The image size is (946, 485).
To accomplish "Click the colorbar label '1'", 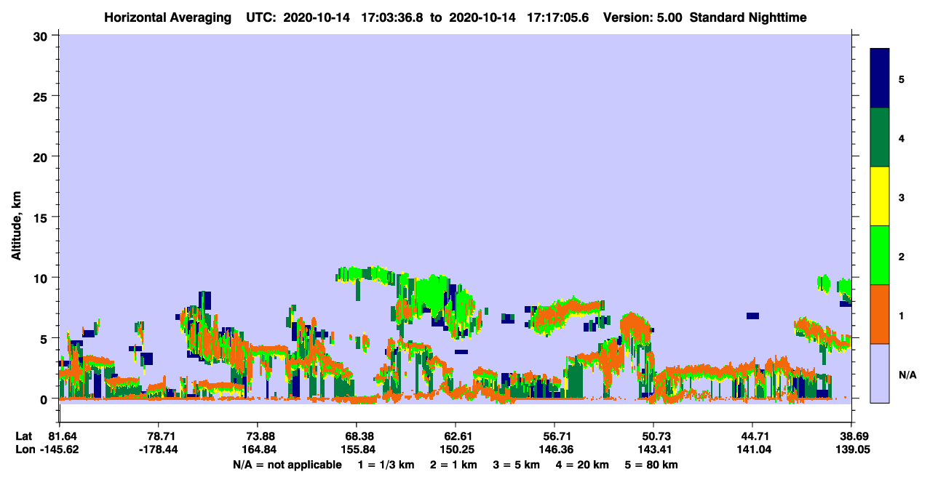I will [x=902, y=315].
